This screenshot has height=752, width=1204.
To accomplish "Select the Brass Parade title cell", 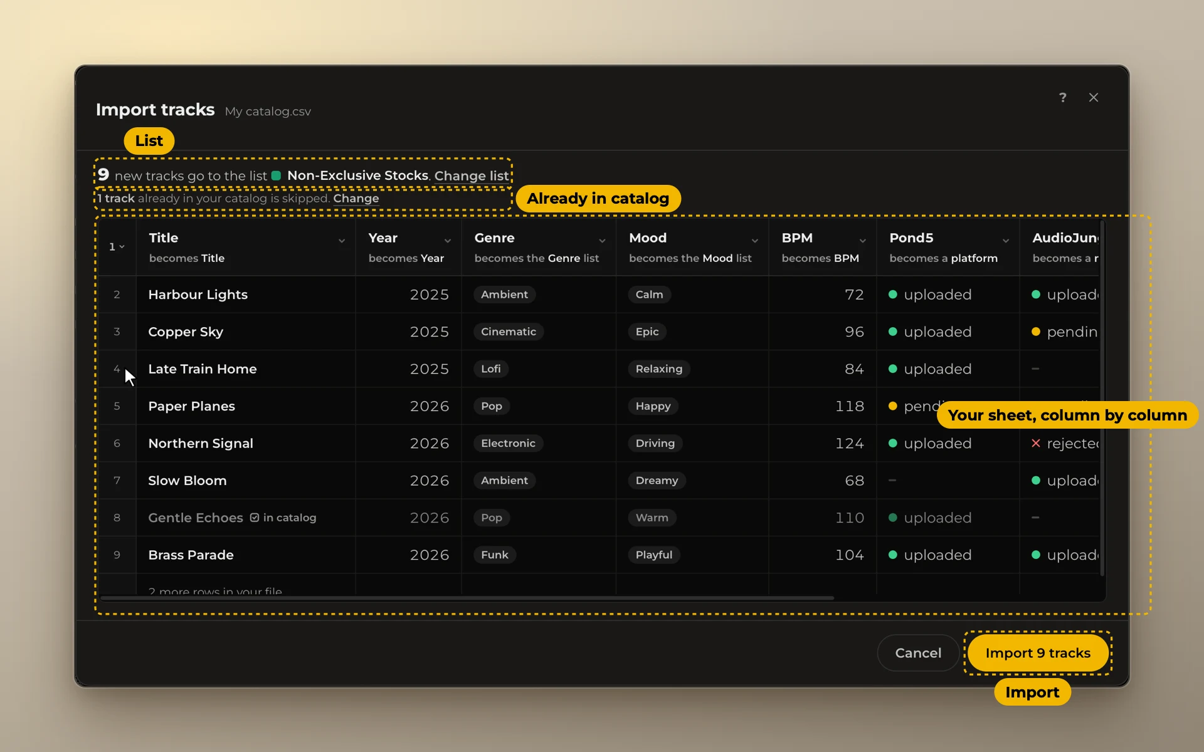I will [x=246, y=555].
